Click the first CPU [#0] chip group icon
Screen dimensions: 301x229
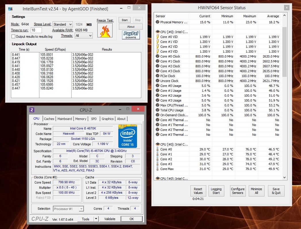tap(158, 32)
